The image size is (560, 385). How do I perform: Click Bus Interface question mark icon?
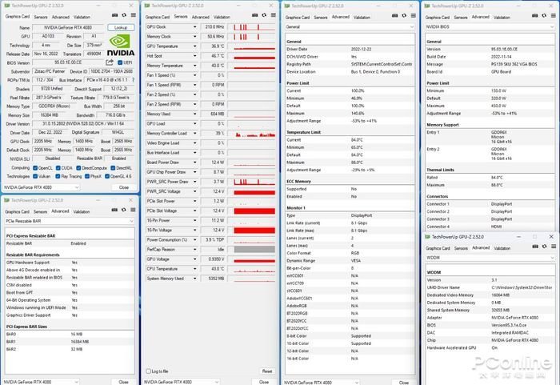(x=134, y=80)
